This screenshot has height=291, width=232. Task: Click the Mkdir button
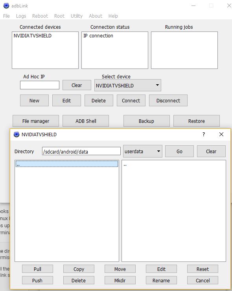120,280
